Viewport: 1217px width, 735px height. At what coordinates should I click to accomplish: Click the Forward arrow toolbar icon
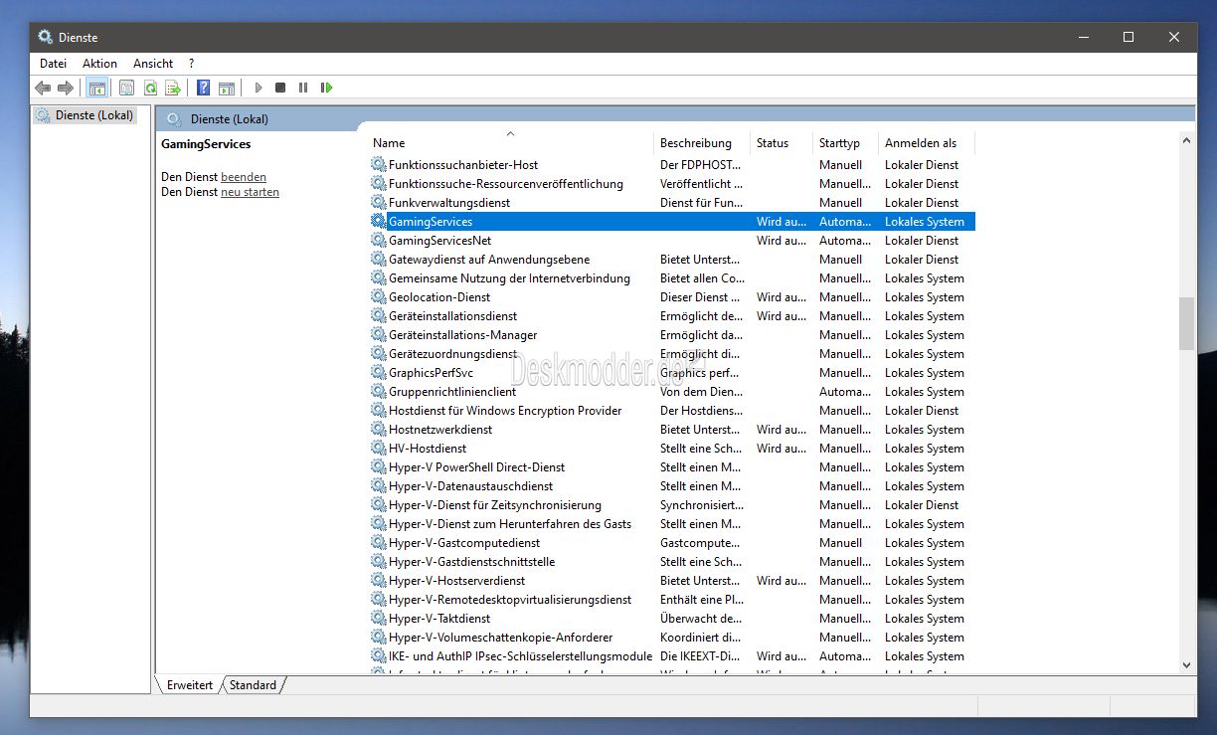pos(66,88)
